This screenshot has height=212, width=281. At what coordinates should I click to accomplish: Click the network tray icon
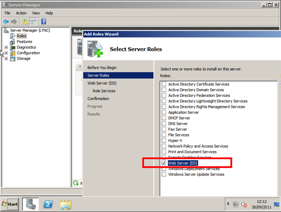(x=236, y=204)
